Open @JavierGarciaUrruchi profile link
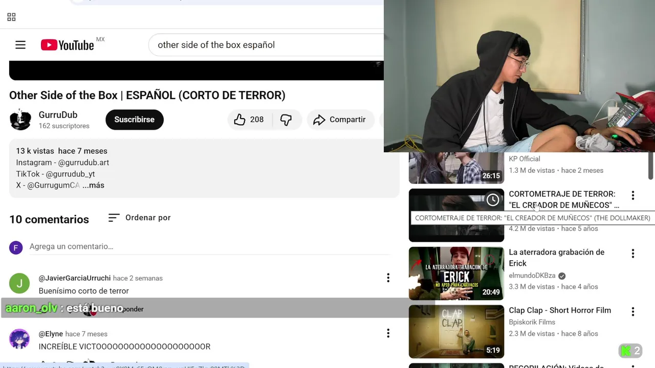 coord(75,278)
